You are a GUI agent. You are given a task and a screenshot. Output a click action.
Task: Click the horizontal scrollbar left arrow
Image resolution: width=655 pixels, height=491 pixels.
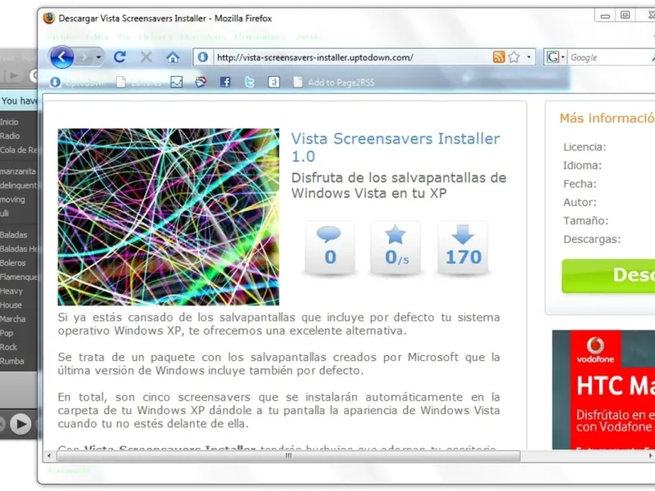[49, 456]
